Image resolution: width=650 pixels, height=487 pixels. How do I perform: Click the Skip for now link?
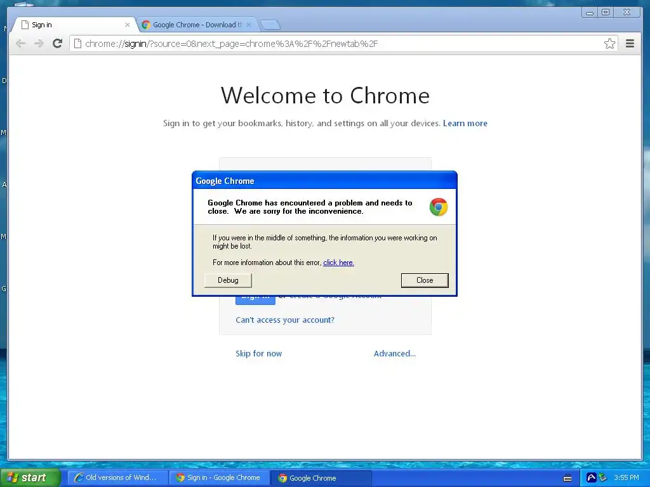coord(259,354)
